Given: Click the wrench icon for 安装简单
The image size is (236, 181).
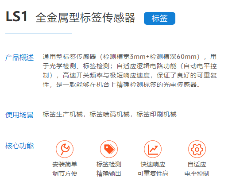Looking at the screenshot, I should (65, 149).
